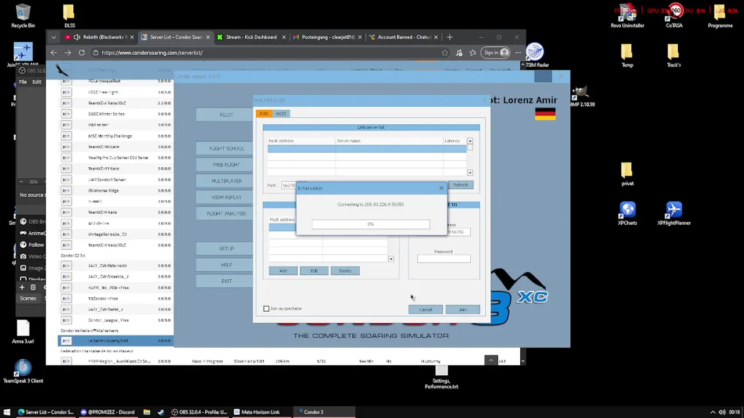Click the OBS add scene plus icon

click(22, 287)
